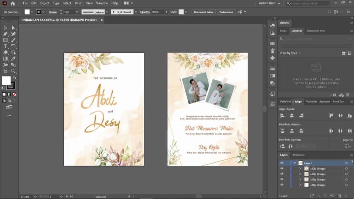Select the Rectangle tool
354x199 pixels.
click(5, 40)
